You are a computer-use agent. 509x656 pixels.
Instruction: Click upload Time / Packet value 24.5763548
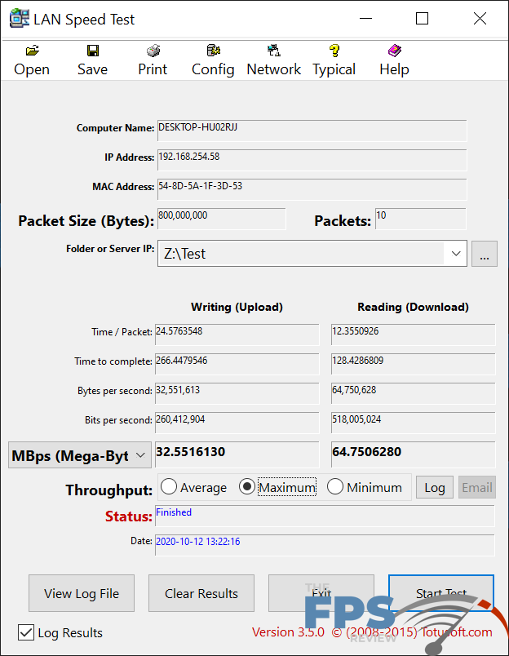[x=237, y=335]
